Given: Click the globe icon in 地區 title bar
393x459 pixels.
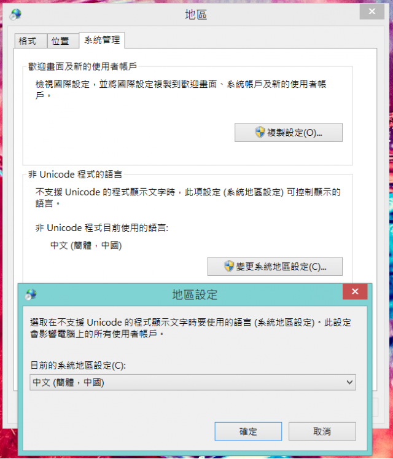Looking at the screenshot, I should 15,14.
